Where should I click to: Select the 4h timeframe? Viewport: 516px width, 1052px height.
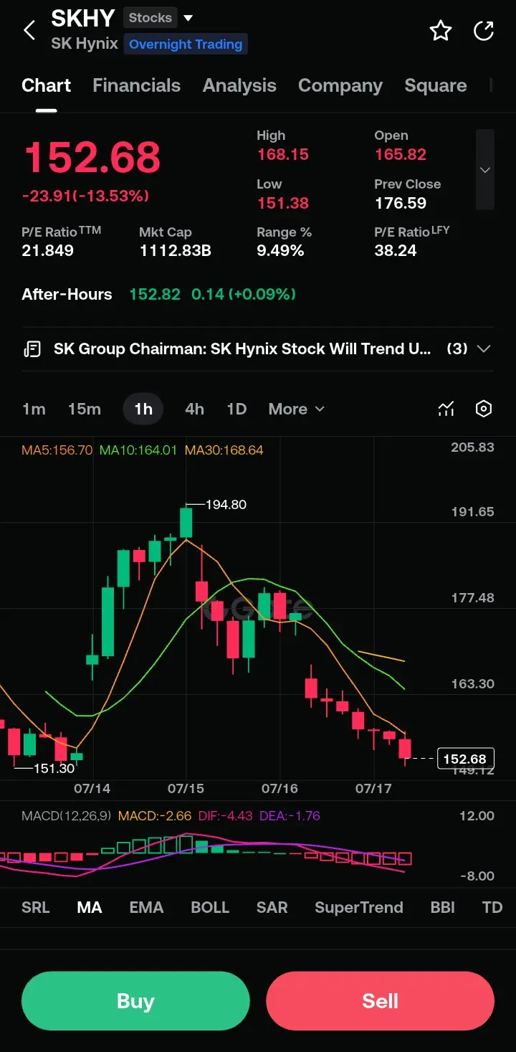pyautogui.click(x=194, y=409)
